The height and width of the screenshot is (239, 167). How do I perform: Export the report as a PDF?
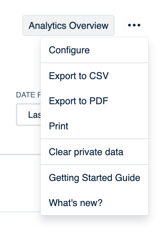pos(94,101)
